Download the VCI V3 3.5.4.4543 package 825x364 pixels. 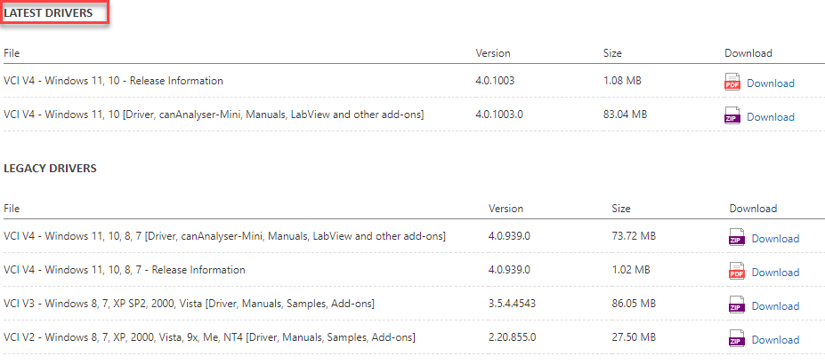pos(775,306)
